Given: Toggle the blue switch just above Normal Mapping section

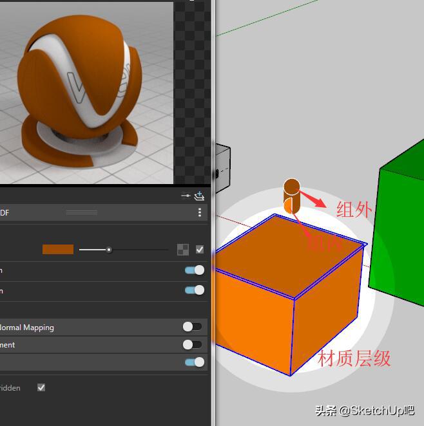Looking at the screenshot, I should click(195, 290).
